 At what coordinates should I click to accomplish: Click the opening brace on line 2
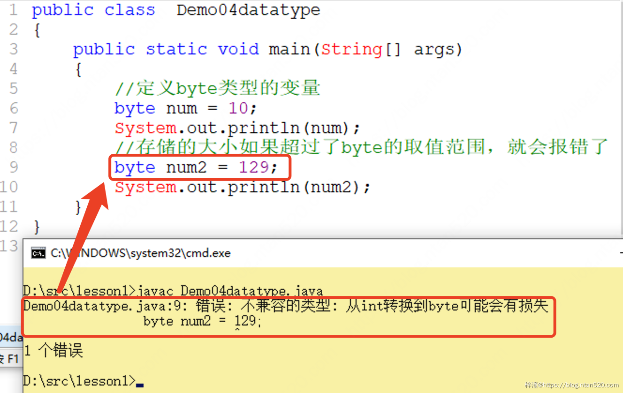pos(37,30)
